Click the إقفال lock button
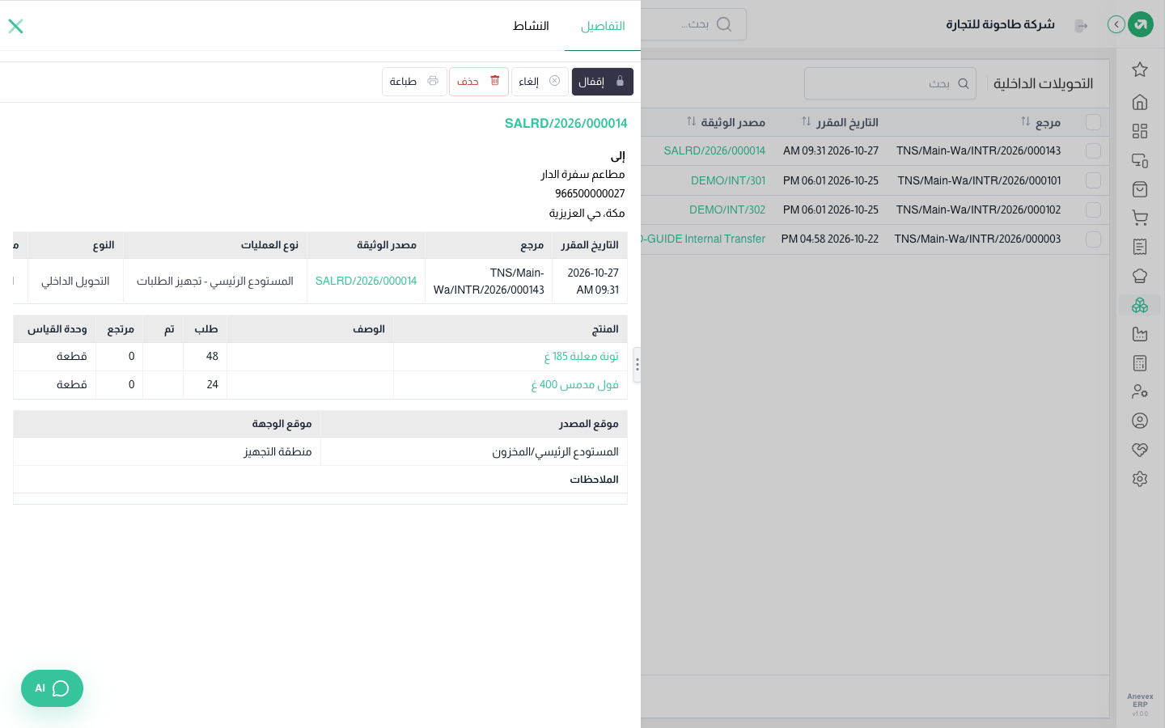This screenshot has width=1165, height=728. point(603,82)
